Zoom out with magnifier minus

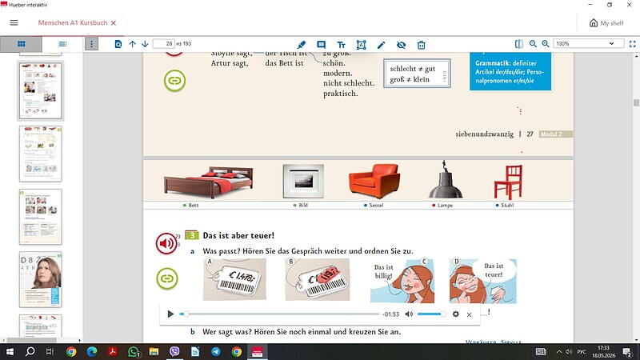point(533,44)
